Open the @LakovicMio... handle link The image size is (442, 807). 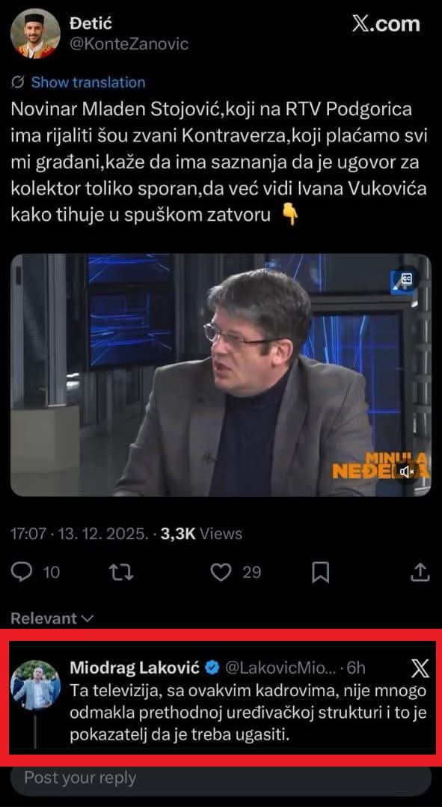pyautogui.click(x=280, y=668)
